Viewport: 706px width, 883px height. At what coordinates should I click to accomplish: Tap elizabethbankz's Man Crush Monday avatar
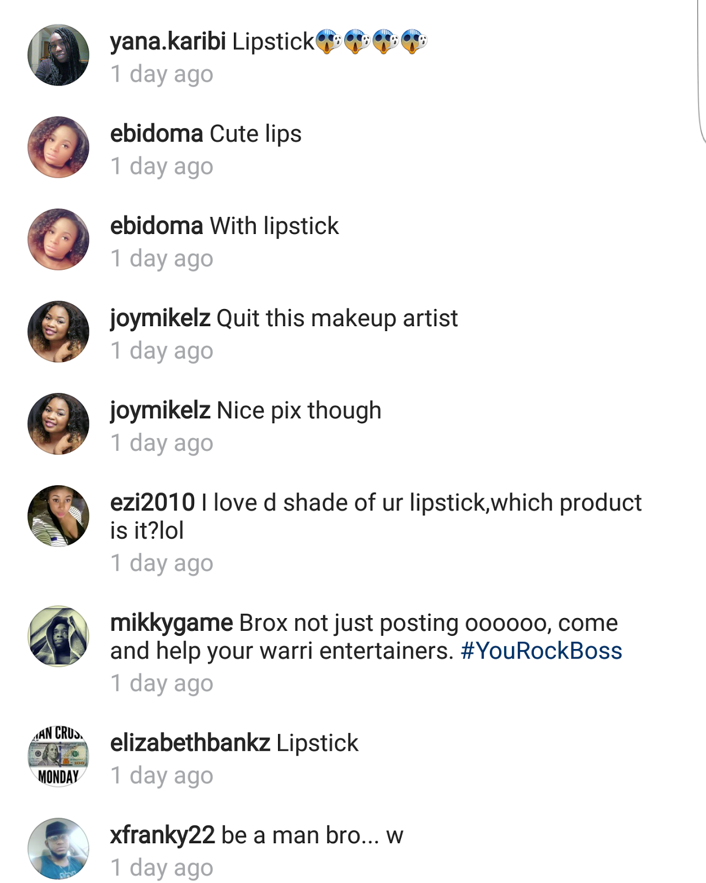coord(58,756)
